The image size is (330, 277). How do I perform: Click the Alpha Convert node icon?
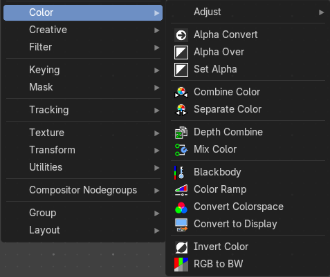point(181,35)
